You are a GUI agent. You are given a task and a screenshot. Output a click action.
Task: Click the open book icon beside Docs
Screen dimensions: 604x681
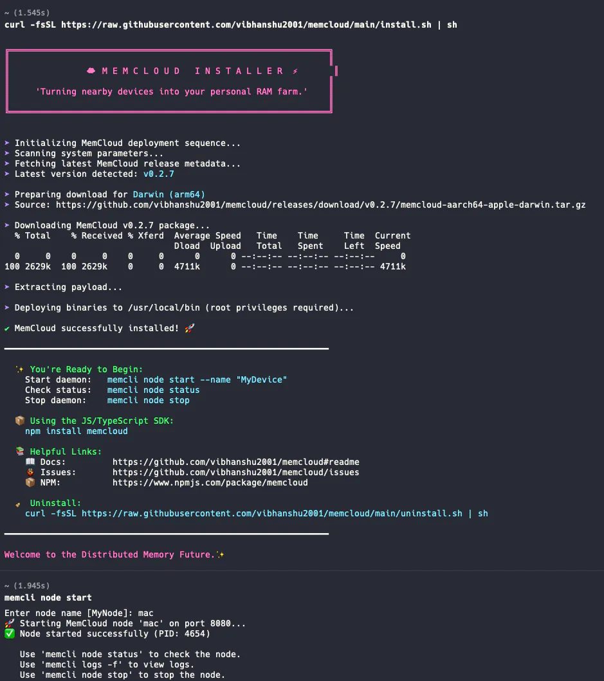point(30,462)
